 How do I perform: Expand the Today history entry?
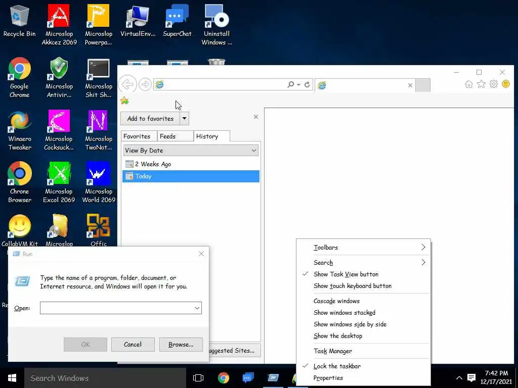coord(191,176)
